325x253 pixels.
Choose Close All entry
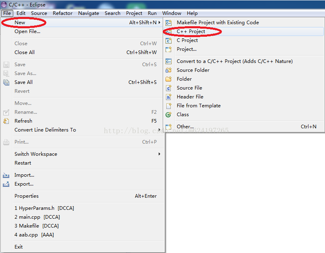83,52
